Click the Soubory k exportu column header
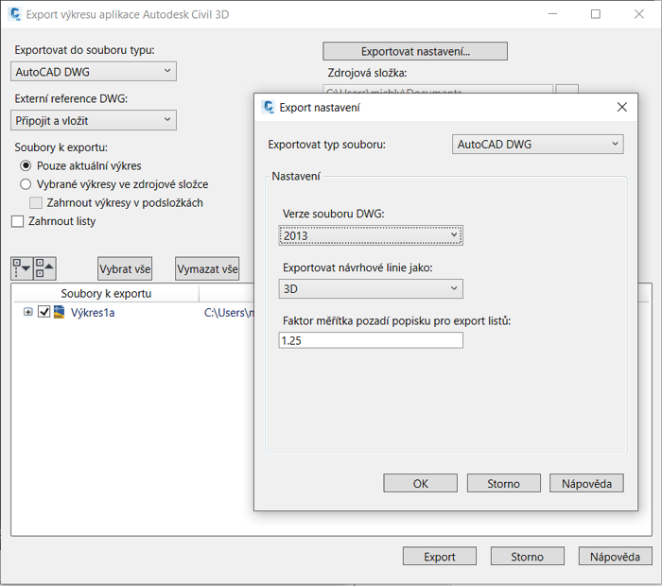Image resolution: width=662 pixels, height=586 pixels. pyautogui.click(x=105, y=293)
